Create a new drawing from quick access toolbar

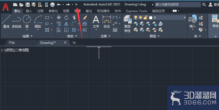(15, 5)
